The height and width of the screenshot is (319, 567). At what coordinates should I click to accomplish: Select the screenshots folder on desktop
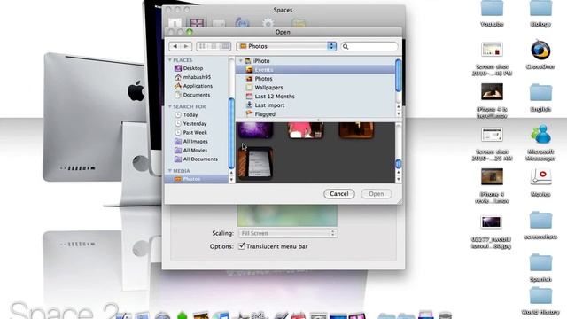coord(540,225)
